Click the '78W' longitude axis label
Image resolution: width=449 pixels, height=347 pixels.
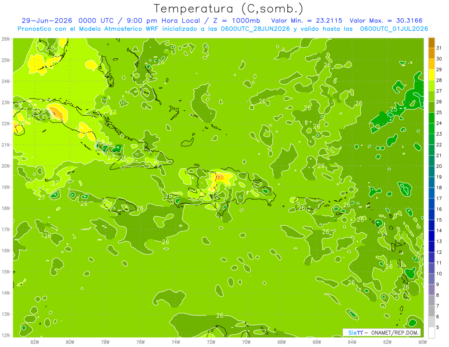(105, 342)
